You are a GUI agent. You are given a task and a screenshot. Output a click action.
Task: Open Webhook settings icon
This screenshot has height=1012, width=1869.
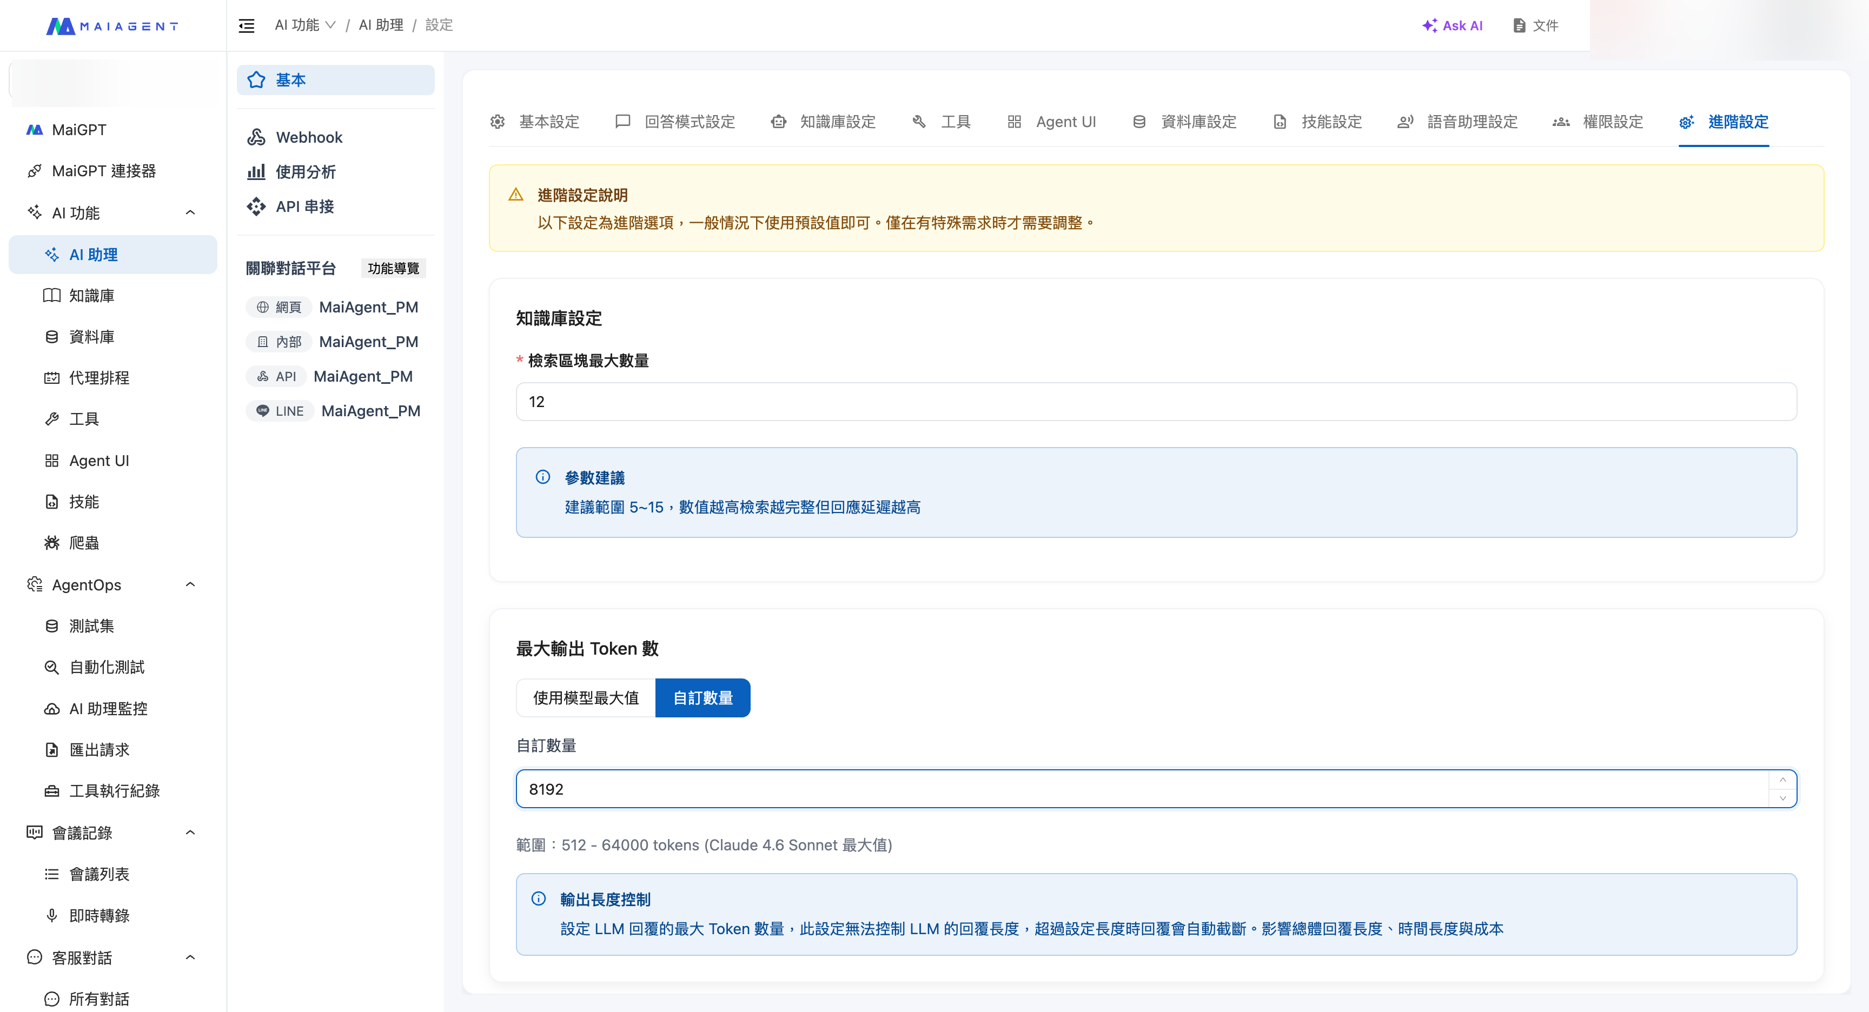256,137
